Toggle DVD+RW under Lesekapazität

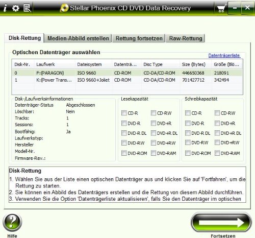[154, 143]
